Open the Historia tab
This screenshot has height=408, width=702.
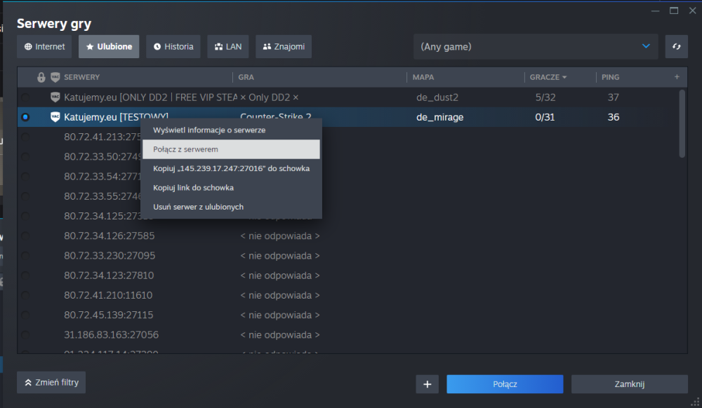tap(173, 46)
